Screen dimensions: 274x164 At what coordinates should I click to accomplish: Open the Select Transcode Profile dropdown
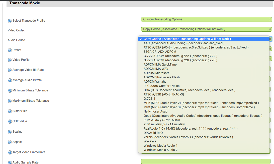click(206, 19)
